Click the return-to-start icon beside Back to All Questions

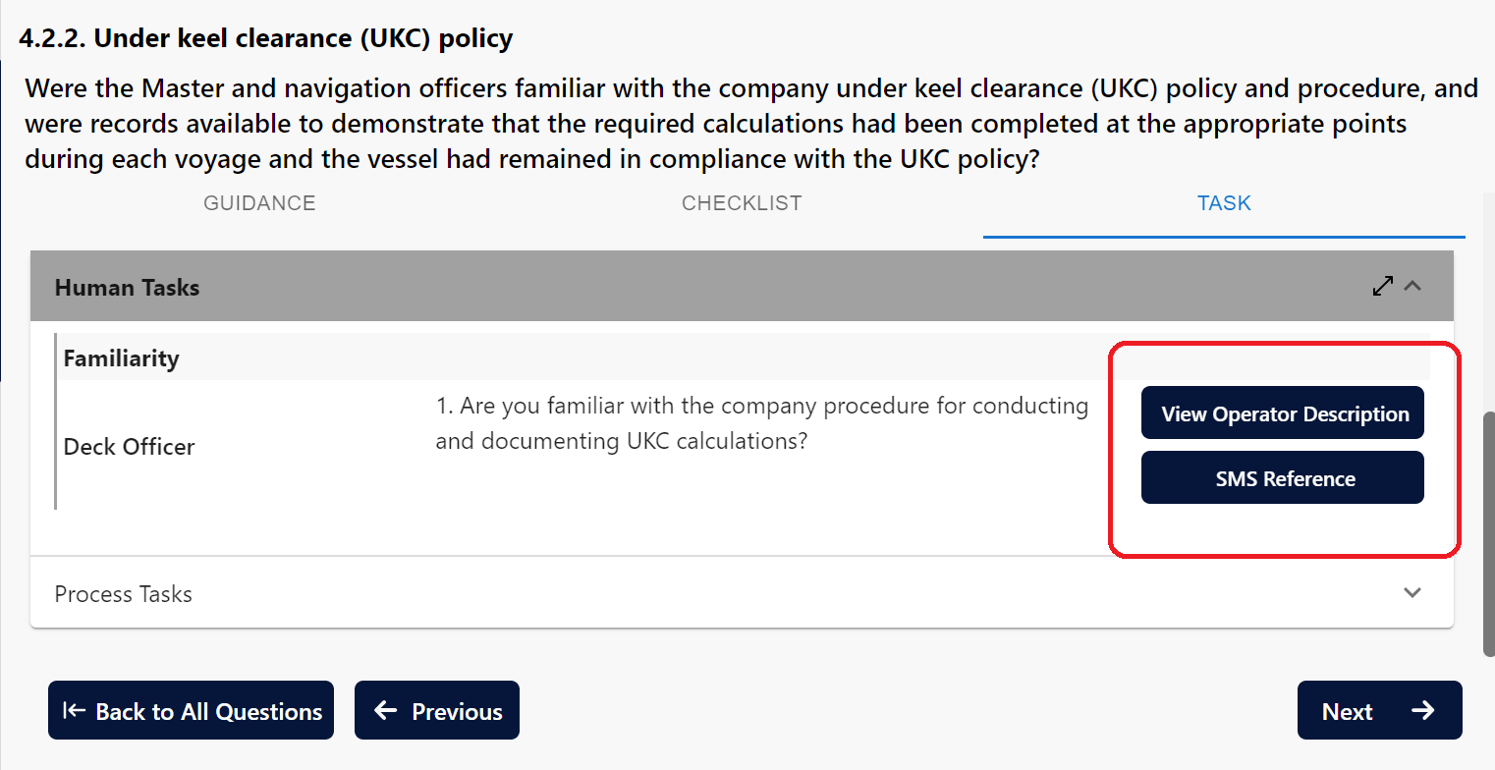click(x=74, y=711)
